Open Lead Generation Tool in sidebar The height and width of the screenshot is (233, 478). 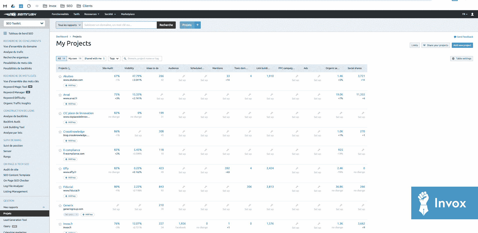click(x=15, y=220)
